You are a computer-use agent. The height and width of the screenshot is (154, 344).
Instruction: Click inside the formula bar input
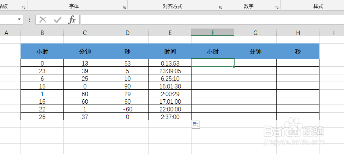212,20
